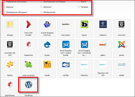Viewport: 135px width, 97px height.
Task: Click the b2evolution text label
Action: (x=66, y=35)
